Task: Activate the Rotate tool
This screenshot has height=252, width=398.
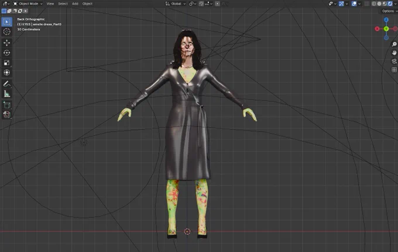Action: pyautogui.click(x=6, y=52)
